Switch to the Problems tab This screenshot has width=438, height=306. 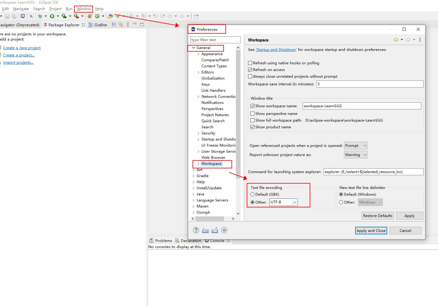tap(161, 240)
